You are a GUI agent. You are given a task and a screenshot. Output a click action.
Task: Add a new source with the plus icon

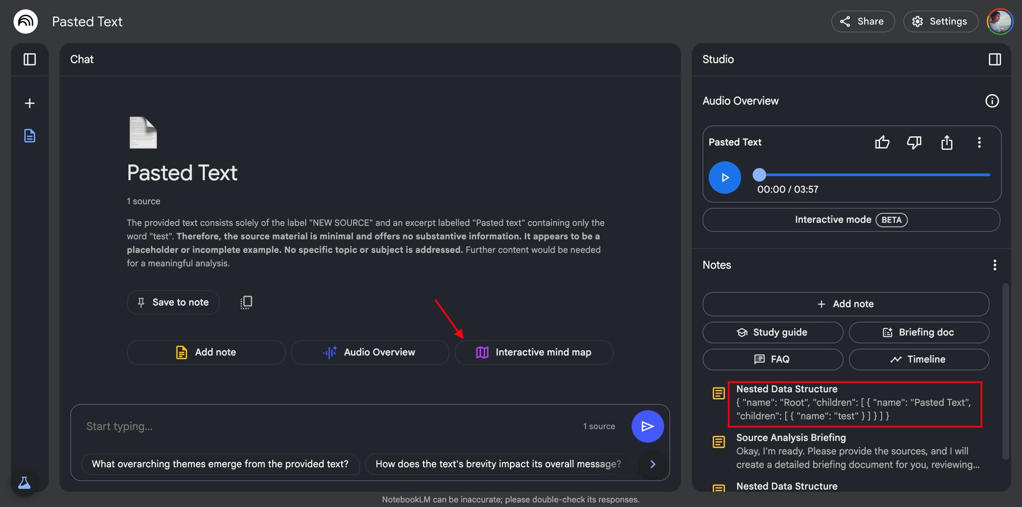[30, 103]
